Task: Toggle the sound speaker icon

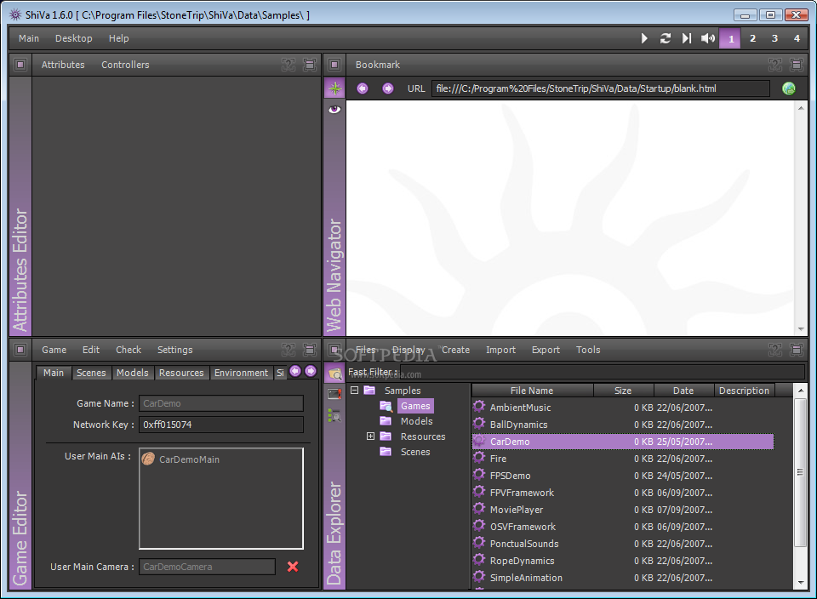Action: tap(707, 38)
